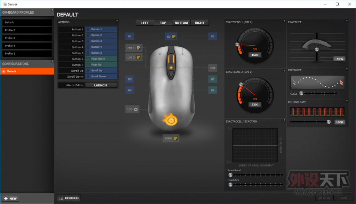The width and height of the screenshot is (356, 204).
Task: Select the B7 side button label
Action: tap(213, 79)
